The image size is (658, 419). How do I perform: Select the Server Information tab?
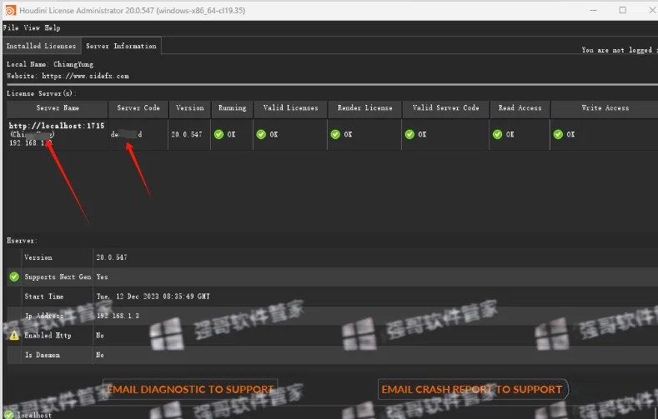121,46
